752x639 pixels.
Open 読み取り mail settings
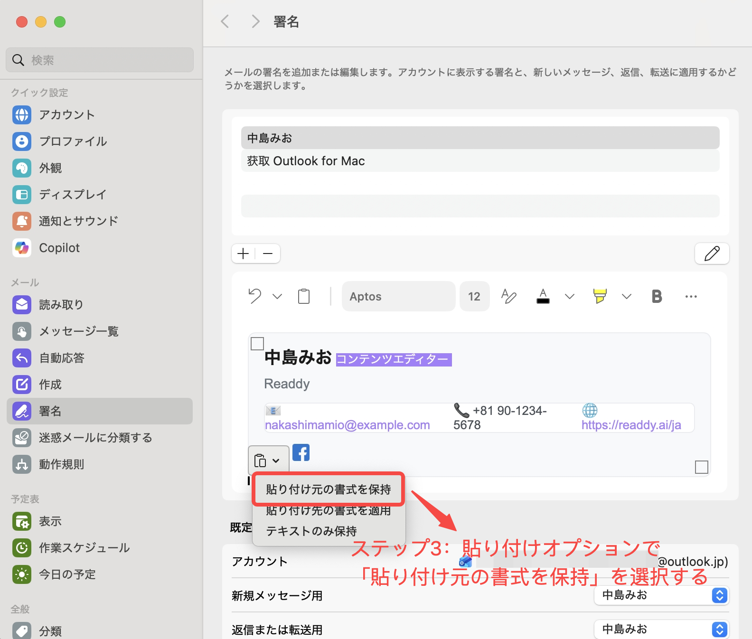click(x=100, y=305)
